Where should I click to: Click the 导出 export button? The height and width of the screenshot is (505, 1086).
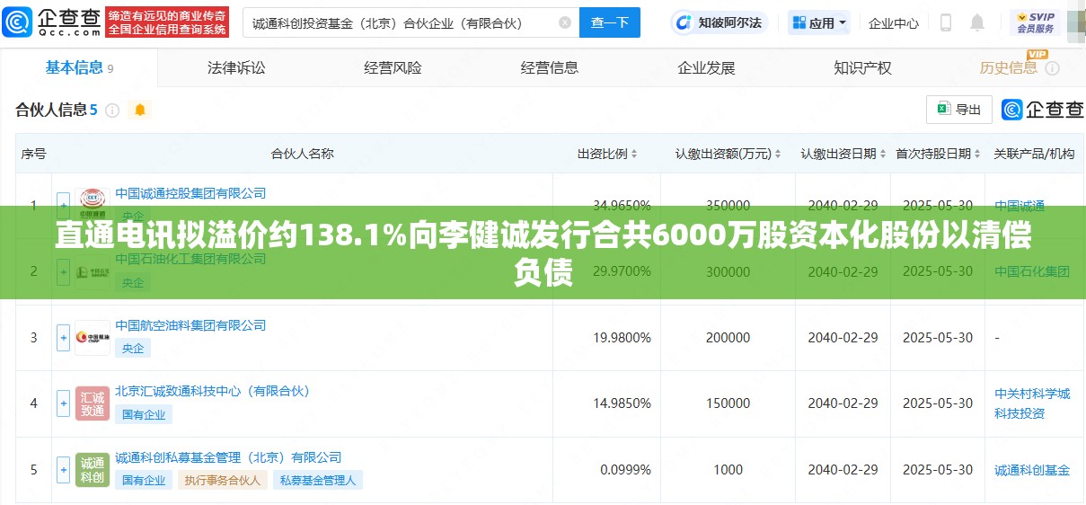point(959,110)
